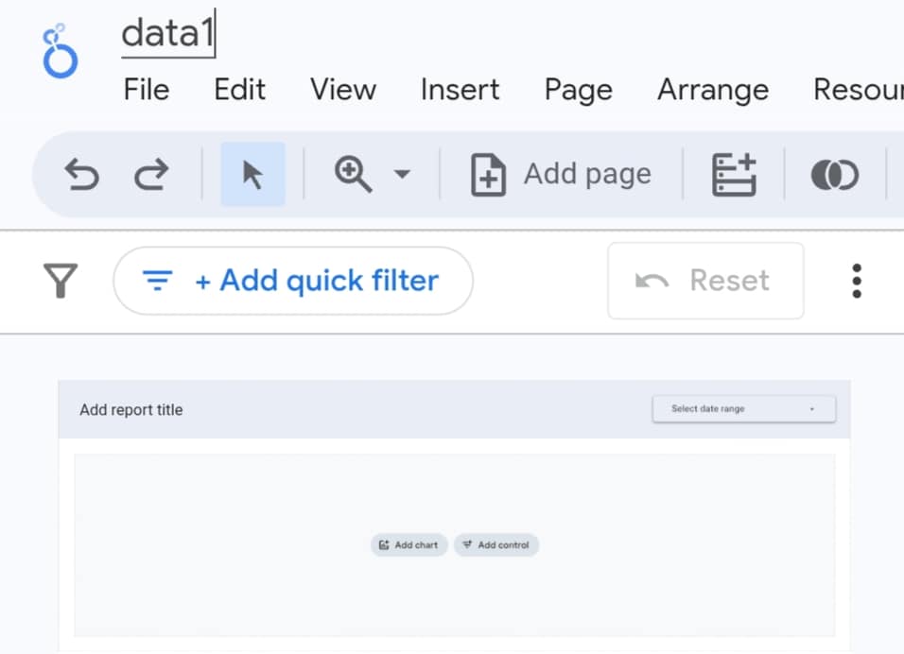Open the Arrange menu
904x654 pixels.
pos(713,90)
